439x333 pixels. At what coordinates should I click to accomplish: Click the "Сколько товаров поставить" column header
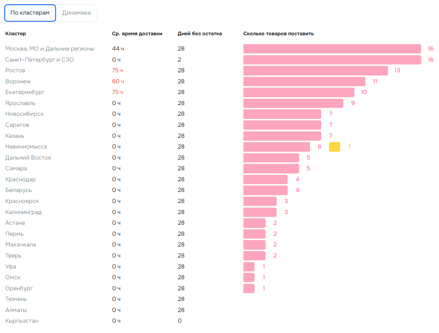[x=278, y=34]
